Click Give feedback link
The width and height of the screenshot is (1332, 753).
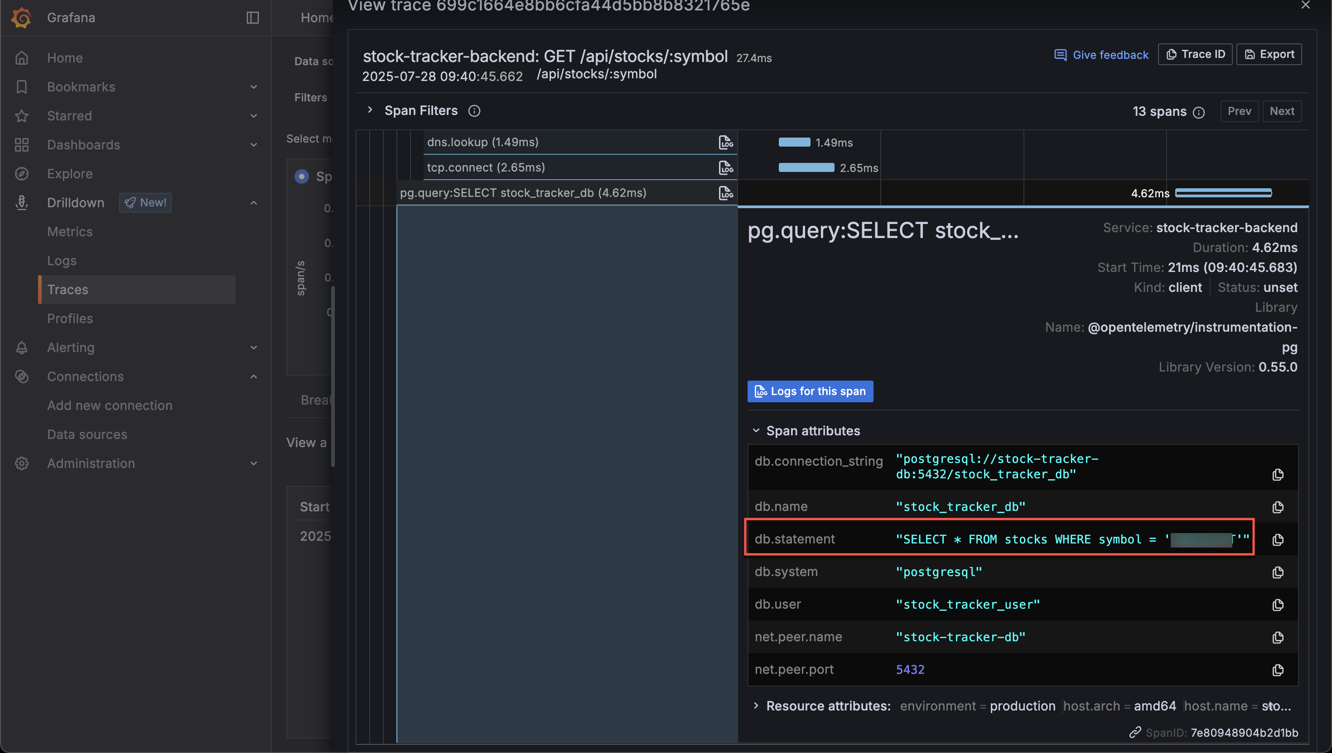click(1101, 55)
